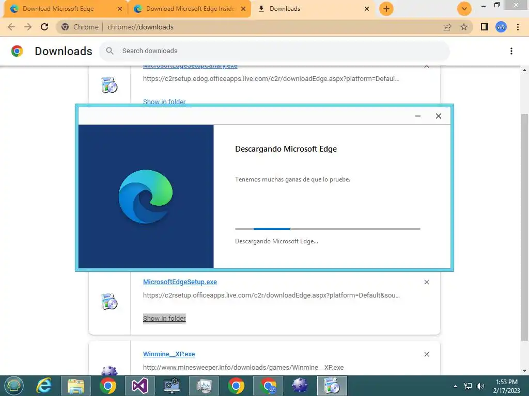529x396 pixels.
Task: Reload the downloads page
Action: pos(44,27)
